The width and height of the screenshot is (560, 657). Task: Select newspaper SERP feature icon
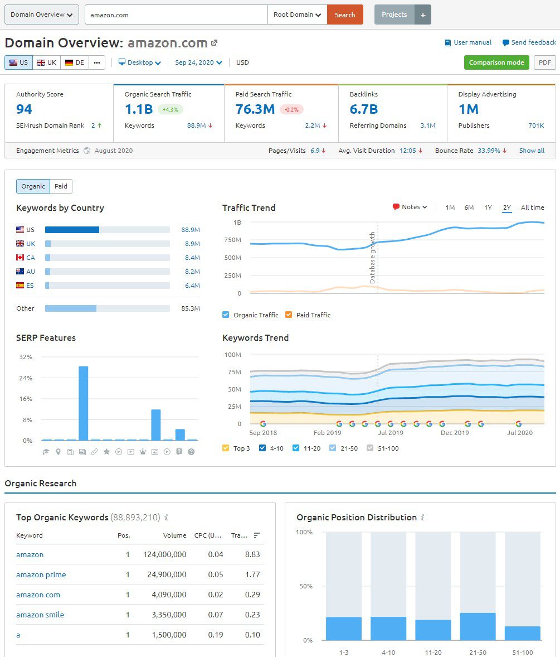pos(70,452)
